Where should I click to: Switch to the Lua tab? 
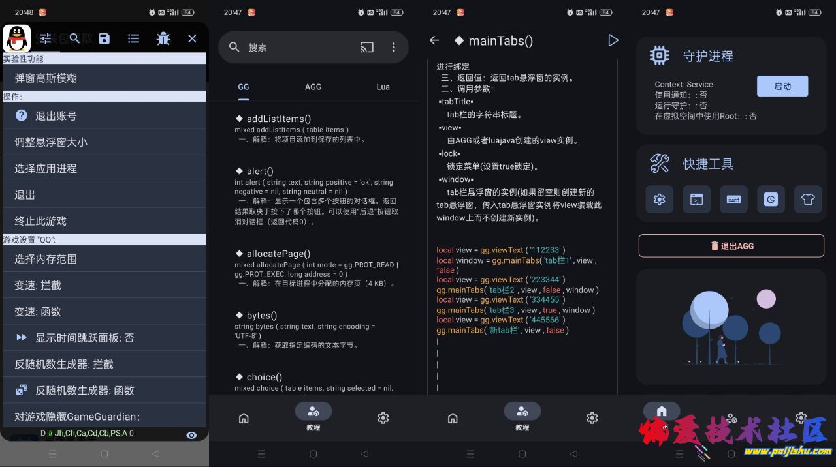(x=383, y=87)
